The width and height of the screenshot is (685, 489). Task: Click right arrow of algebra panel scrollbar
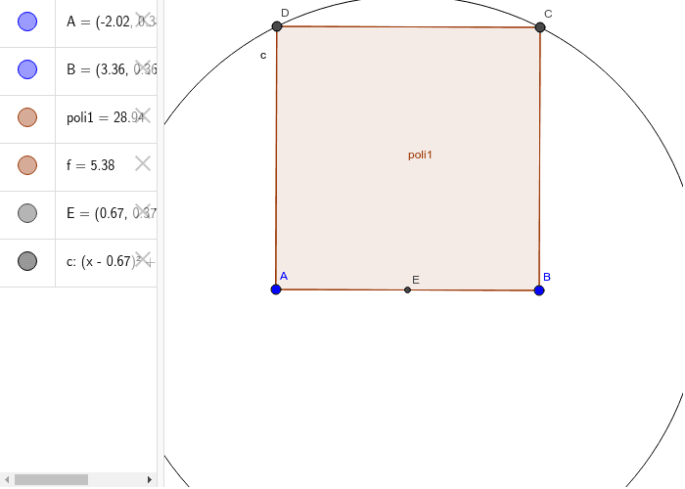(150, 480)
